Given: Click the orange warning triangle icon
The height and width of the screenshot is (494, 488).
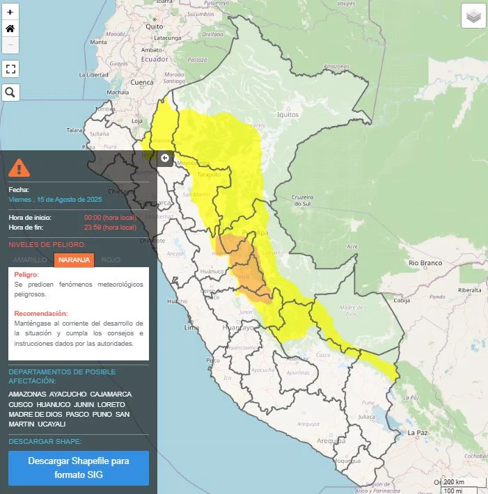Looking at the screenshot, I should click(19, 168).
